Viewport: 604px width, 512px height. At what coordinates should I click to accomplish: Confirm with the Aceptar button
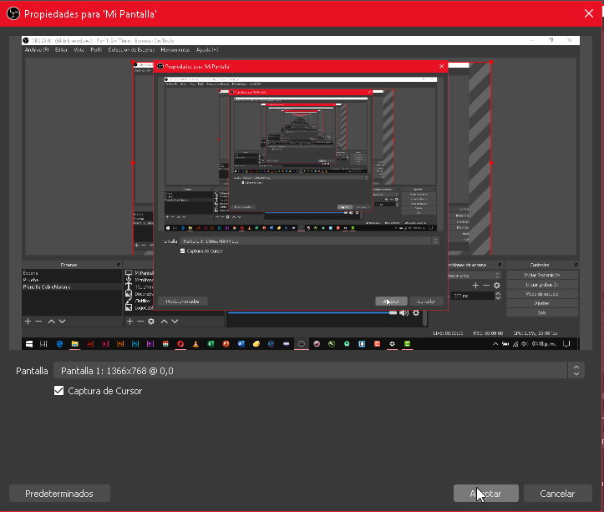(x=485, y=494)
